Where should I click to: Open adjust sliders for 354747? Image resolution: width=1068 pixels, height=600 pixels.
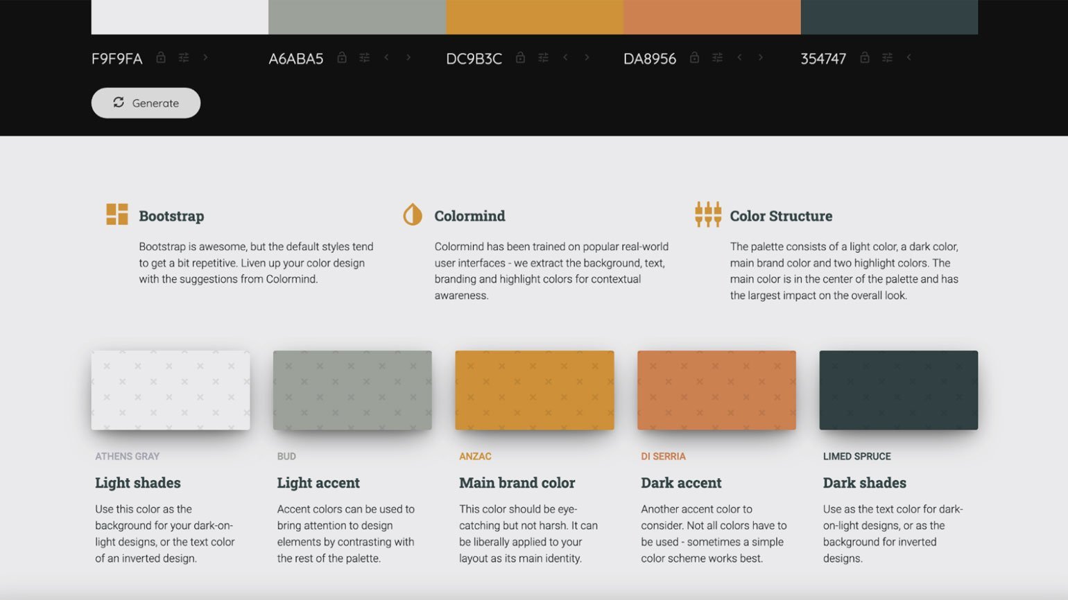pos(887,58)
